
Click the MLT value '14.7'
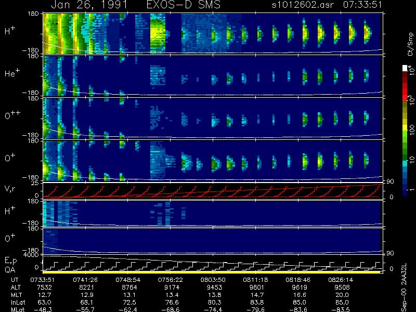257,295
